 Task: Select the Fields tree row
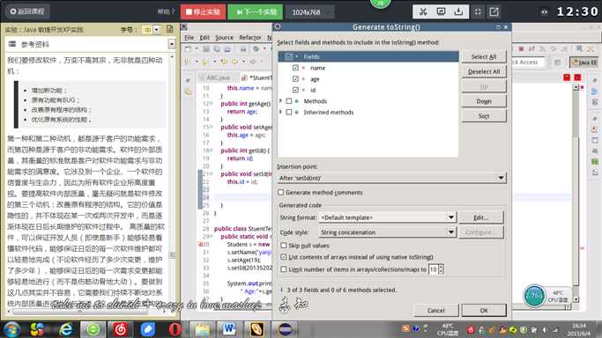(368, 56)
